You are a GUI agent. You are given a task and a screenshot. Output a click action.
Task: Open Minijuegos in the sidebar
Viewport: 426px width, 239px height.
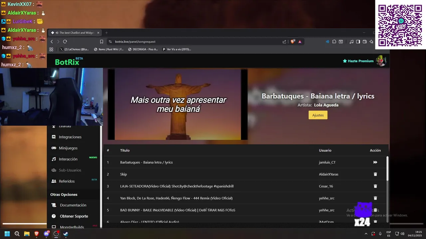[x=68, y=148]
